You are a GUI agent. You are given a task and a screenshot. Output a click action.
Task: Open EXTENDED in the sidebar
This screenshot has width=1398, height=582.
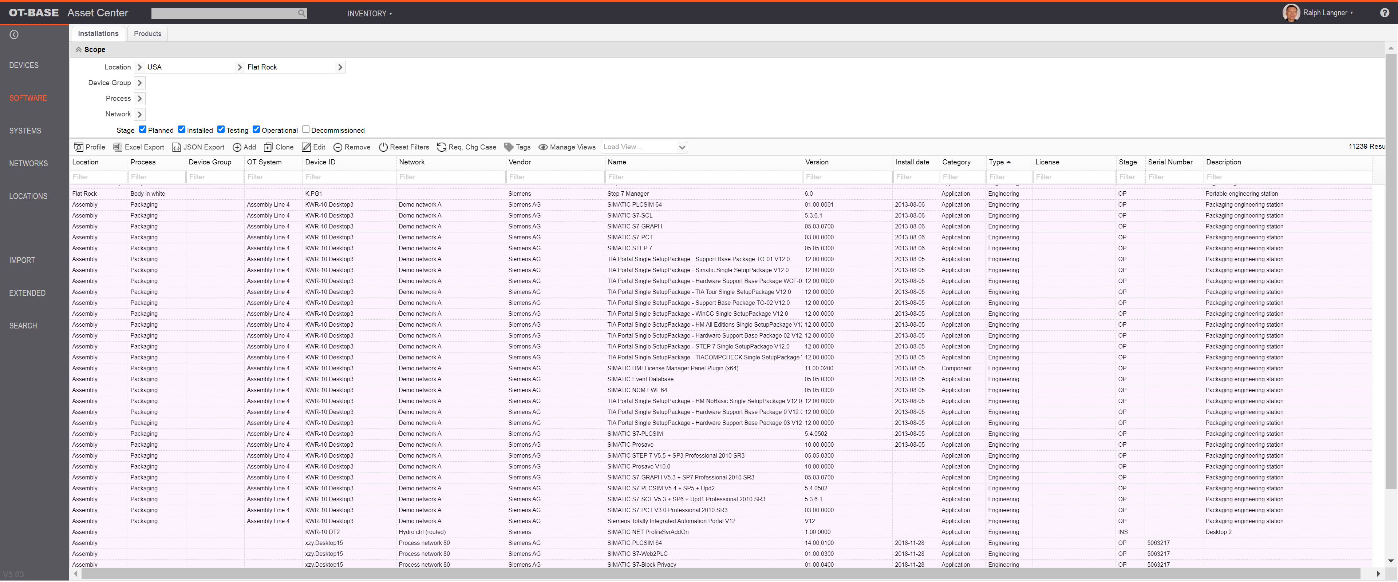click(27, 293)
